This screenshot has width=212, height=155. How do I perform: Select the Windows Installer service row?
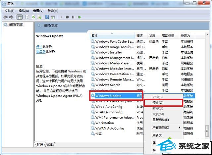(x=142, y=52)
